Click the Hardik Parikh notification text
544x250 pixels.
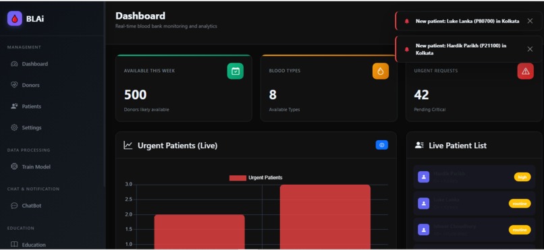coord(461,49)
